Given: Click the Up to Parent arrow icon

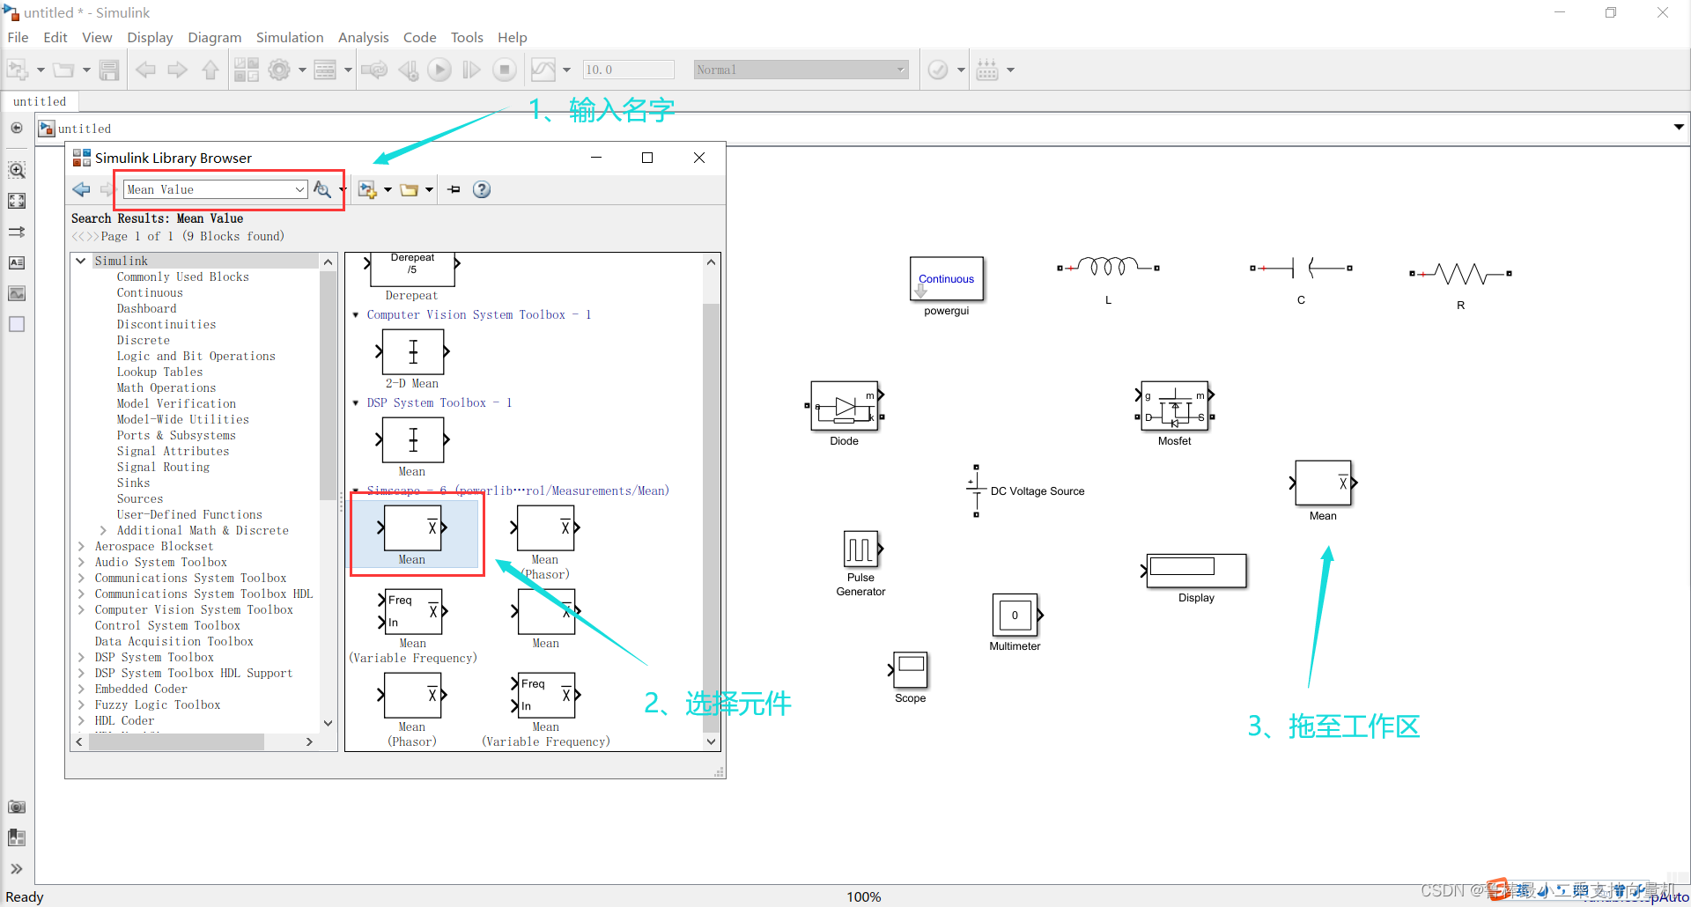Looking at the screenshot, I should pos(210,70).
